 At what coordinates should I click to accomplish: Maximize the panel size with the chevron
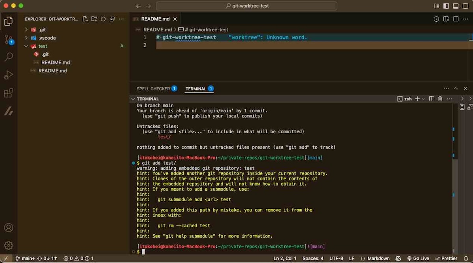pyautogui.click(x=456, y=89)
